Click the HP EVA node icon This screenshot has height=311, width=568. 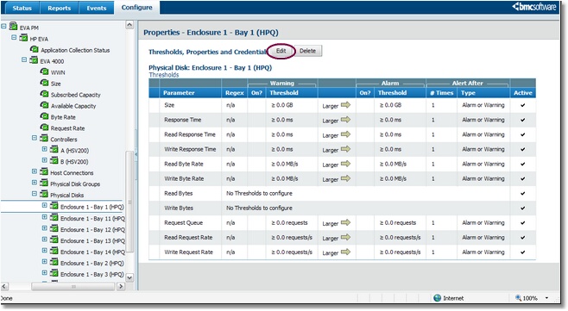pos(23,38)
